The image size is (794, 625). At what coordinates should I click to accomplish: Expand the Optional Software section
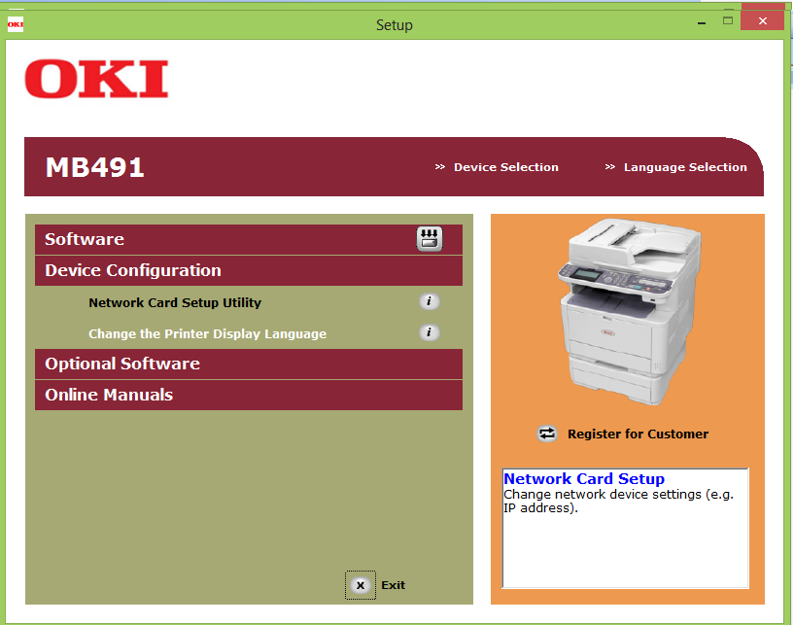point(122,364)
